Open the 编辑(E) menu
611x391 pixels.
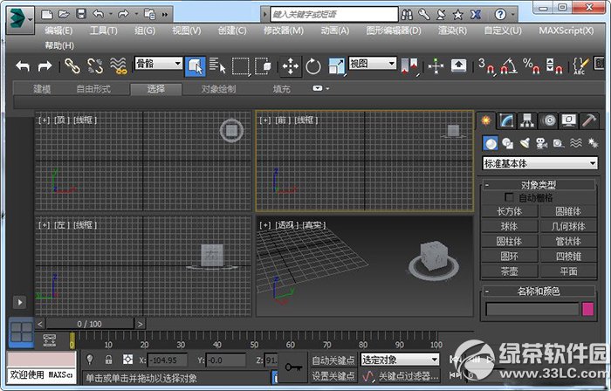[x=58, y=31]
